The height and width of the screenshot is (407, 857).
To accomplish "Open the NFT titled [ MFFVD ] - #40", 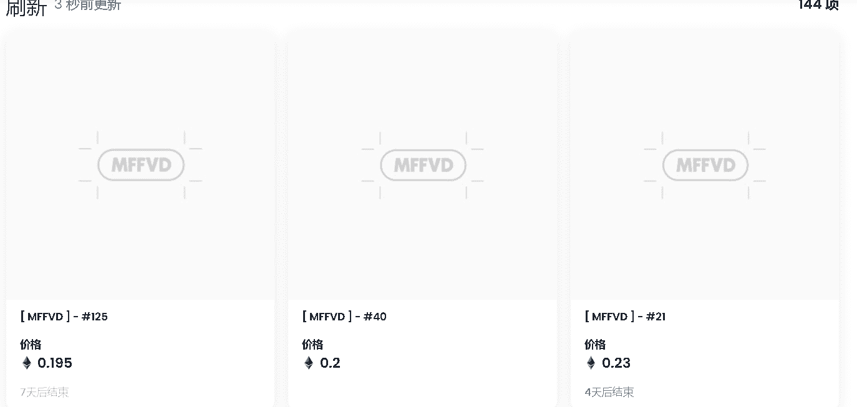I will click(344, 317).
